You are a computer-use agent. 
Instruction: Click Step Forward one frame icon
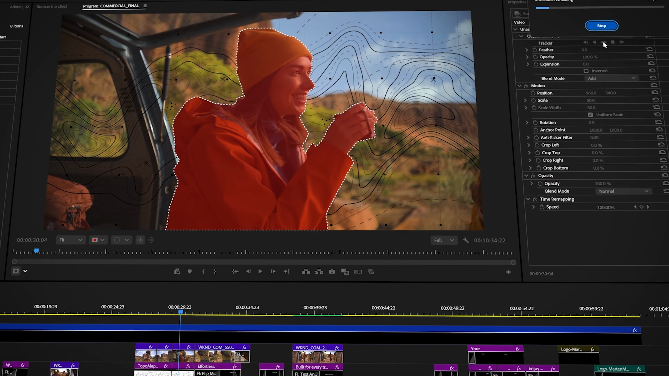[x=273, y=272]
